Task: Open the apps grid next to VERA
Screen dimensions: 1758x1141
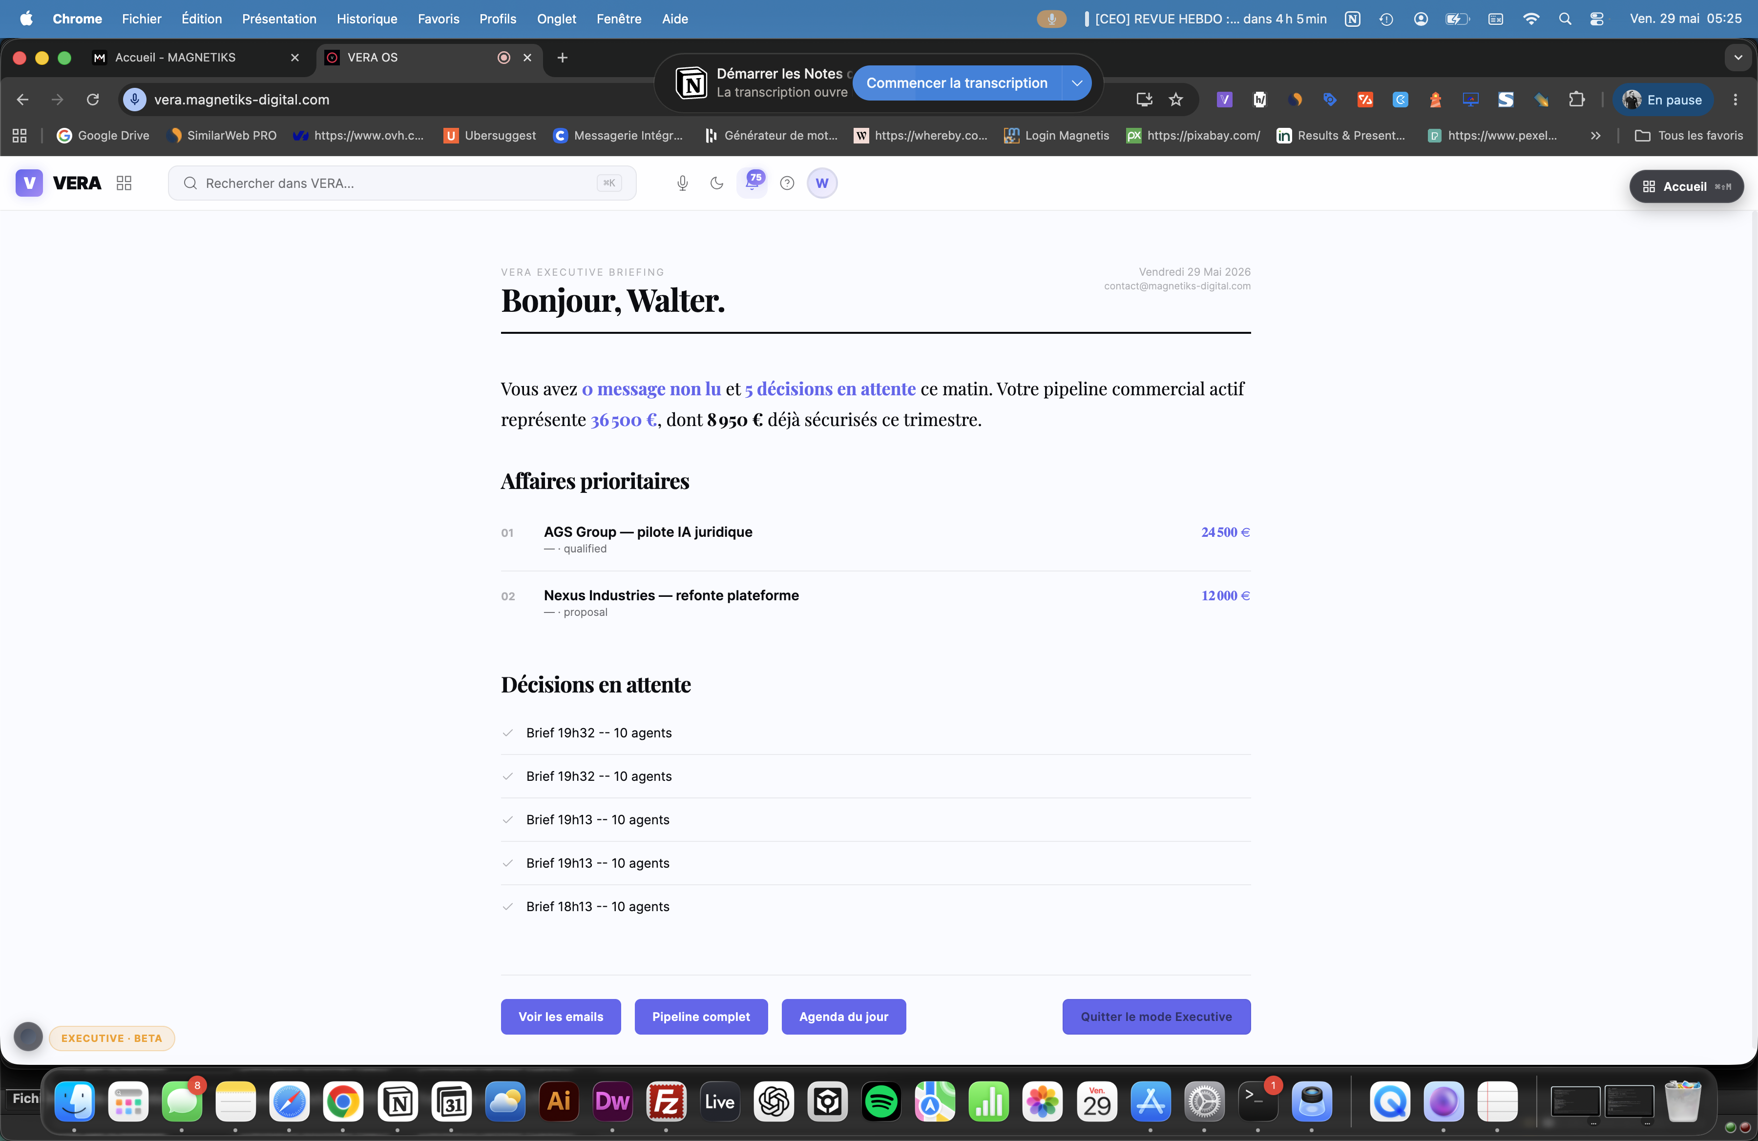Action: tap(124, 183)
